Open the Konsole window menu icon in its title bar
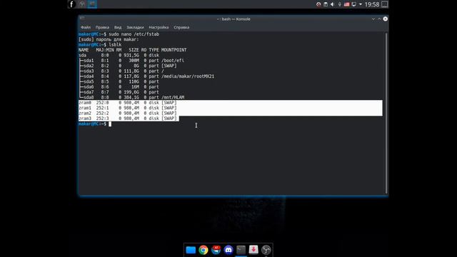 [82, 19]
